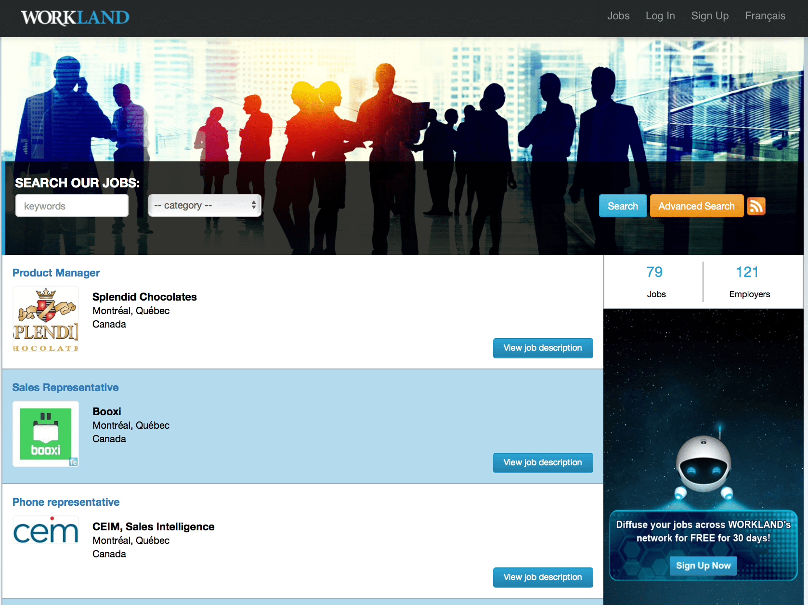Go to Jobs in top navigation
This screenshot has width=808, height=605.
[x=618, y=16]
